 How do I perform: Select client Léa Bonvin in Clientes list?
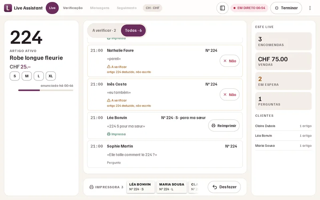(x=284, y=136)
